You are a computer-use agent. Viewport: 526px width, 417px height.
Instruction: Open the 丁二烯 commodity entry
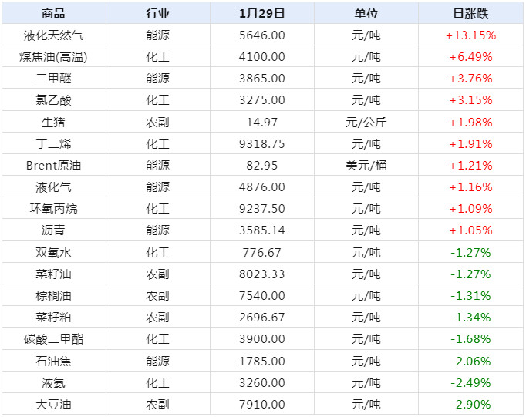point(53,143)
